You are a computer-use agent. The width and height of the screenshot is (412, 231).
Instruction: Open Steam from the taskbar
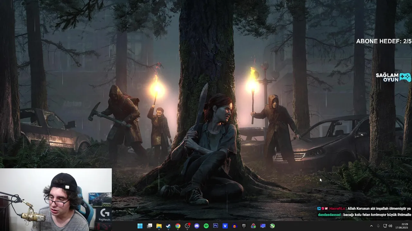point(168,226)
